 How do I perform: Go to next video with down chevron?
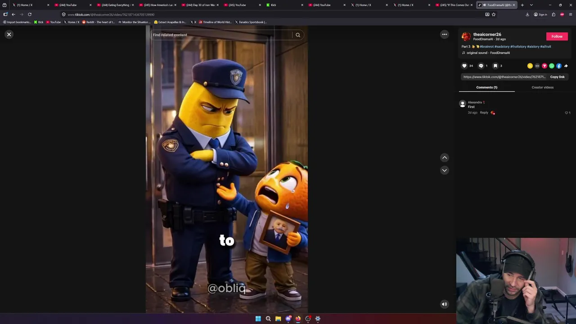point(445,170)
